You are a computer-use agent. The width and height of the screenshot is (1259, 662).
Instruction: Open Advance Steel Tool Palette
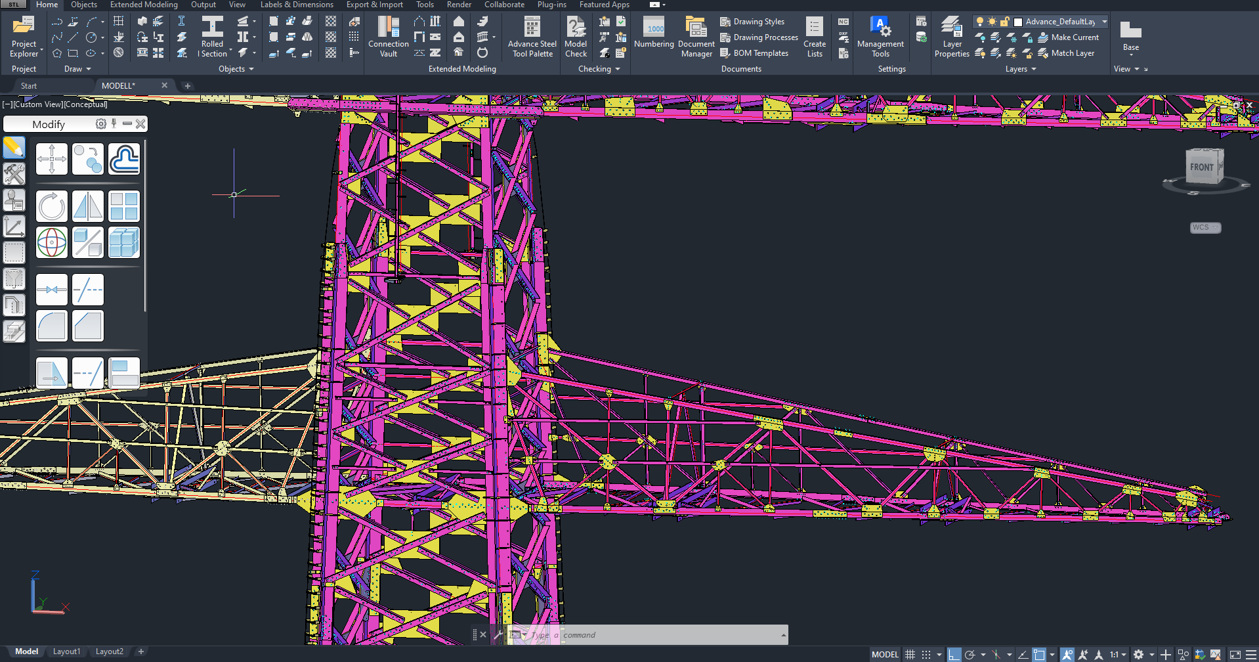532,37
